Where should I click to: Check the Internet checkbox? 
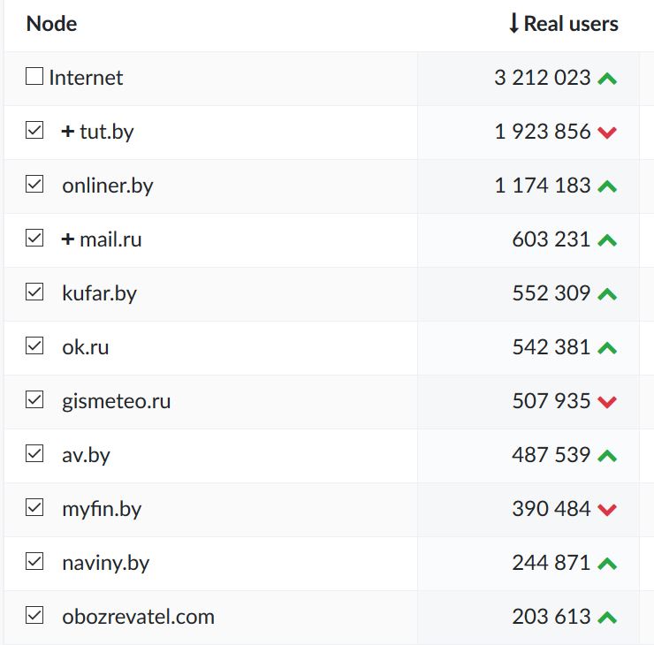click(34, 77)
